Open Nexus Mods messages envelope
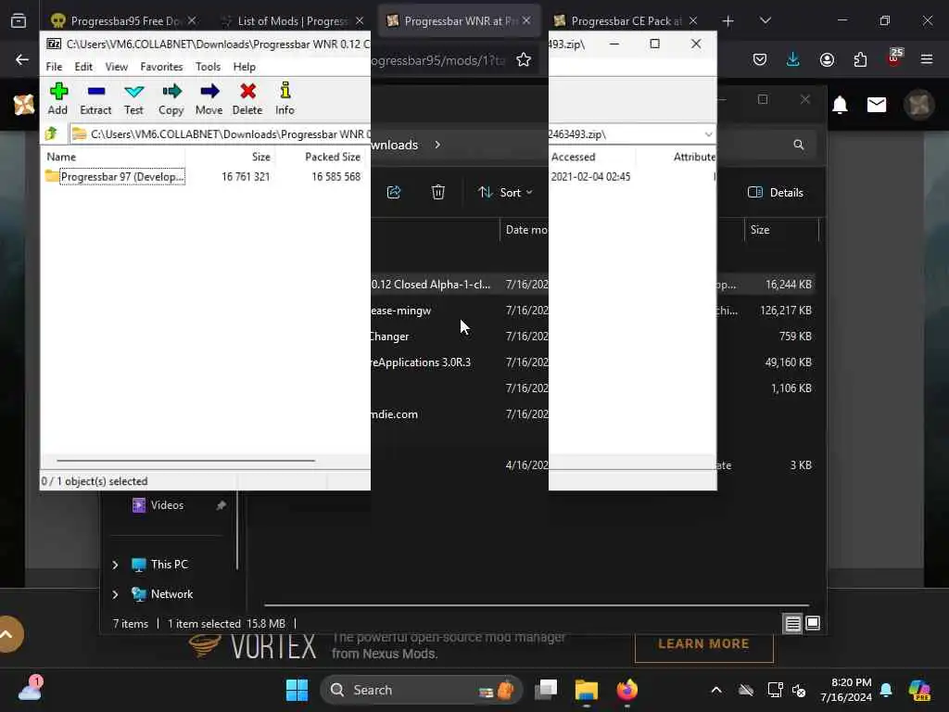The width and height of the screenshot is (949, 712). [877, 105]
